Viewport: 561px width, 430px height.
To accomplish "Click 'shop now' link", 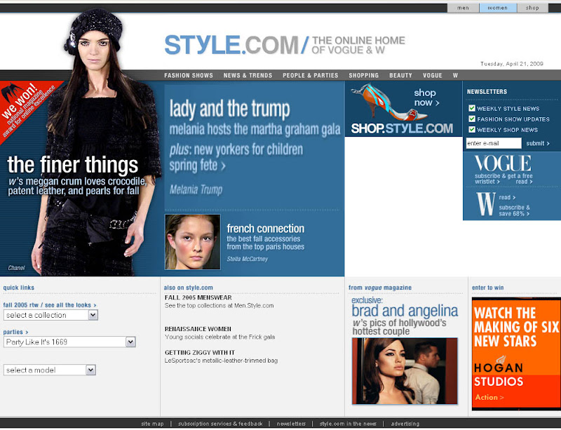I will (426, 98).
